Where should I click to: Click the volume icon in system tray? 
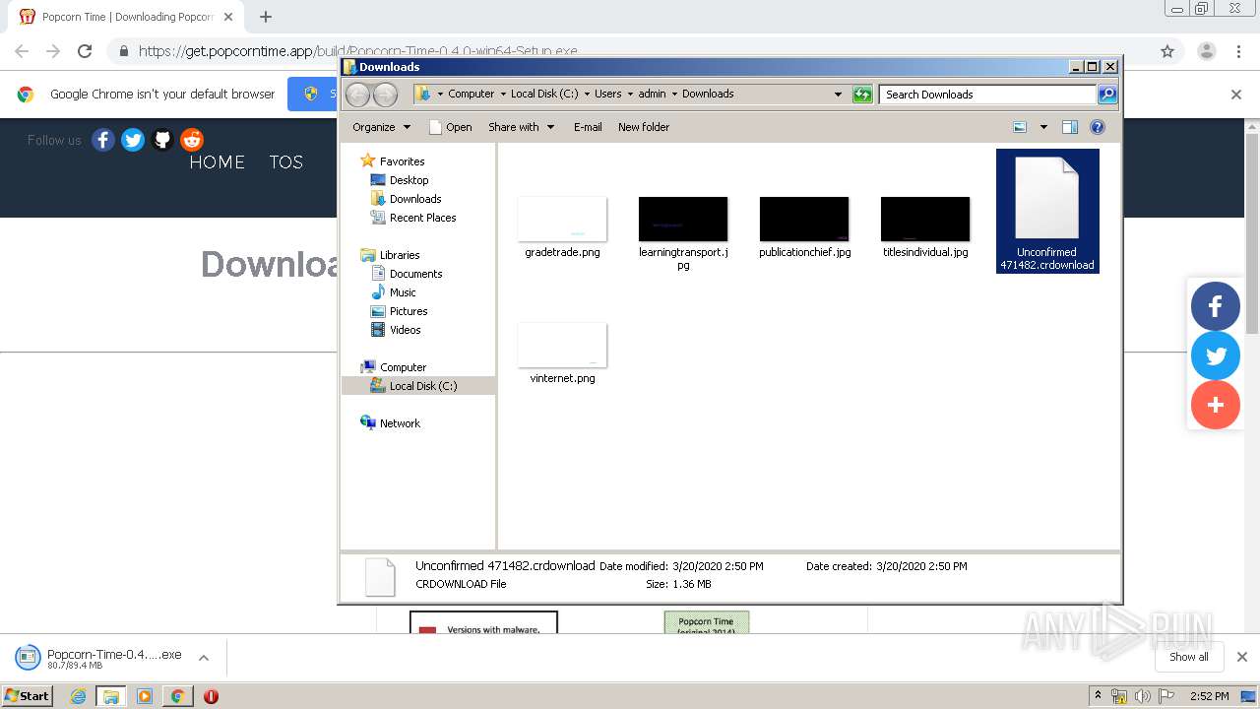tap(1142, 696)
